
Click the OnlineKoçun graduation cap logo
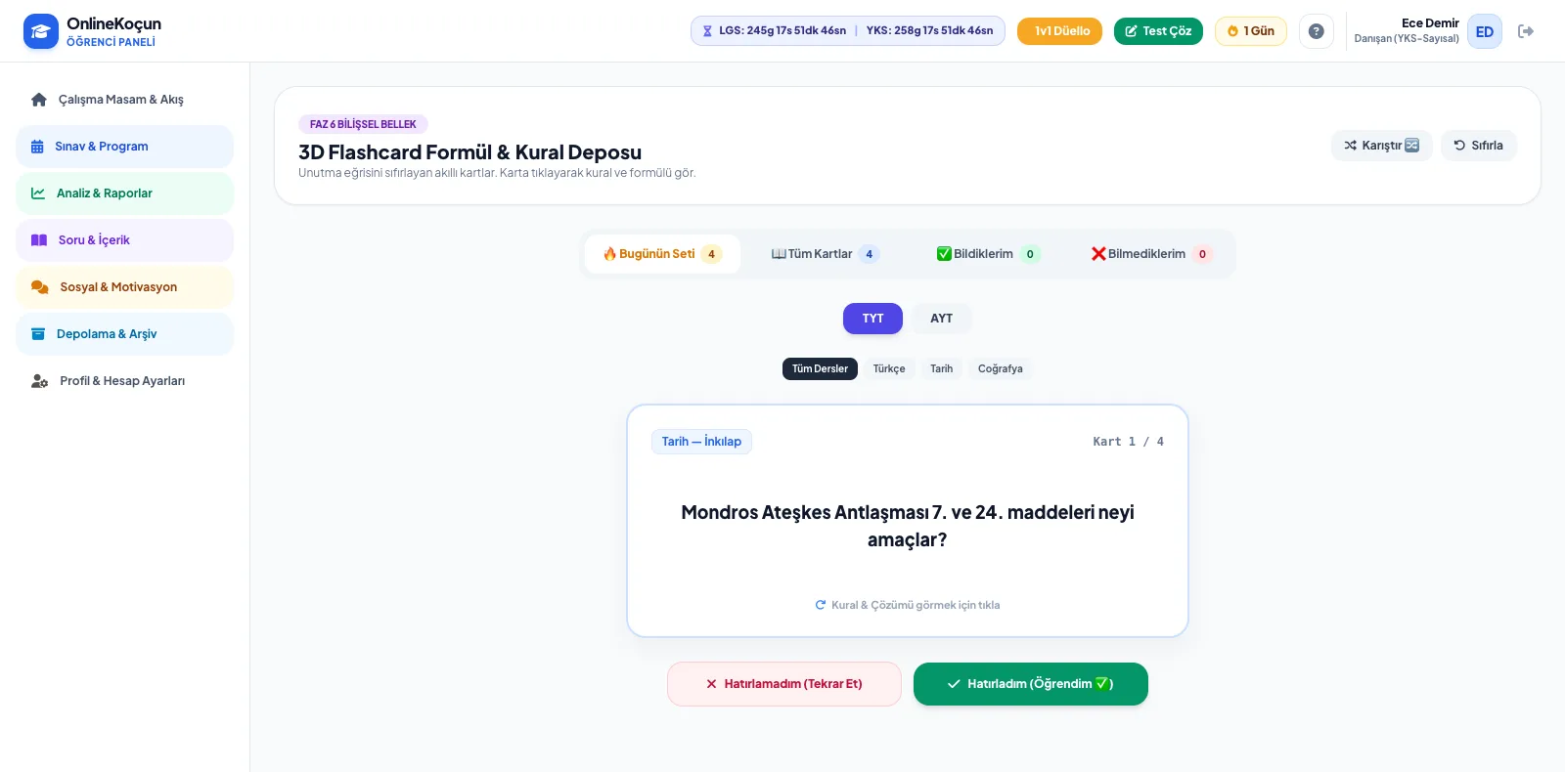pyautogui.click(x=41, y=31)
